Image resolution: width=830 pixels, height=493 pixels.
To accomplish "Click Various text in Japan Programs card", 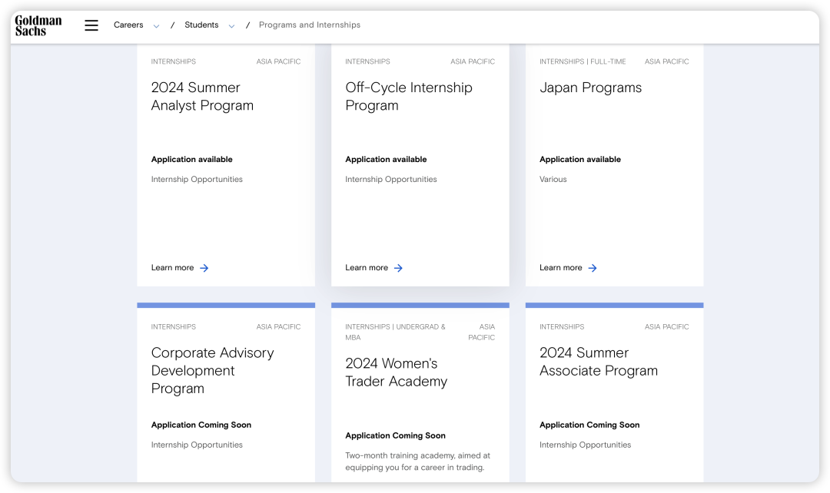I will [553, 180].
